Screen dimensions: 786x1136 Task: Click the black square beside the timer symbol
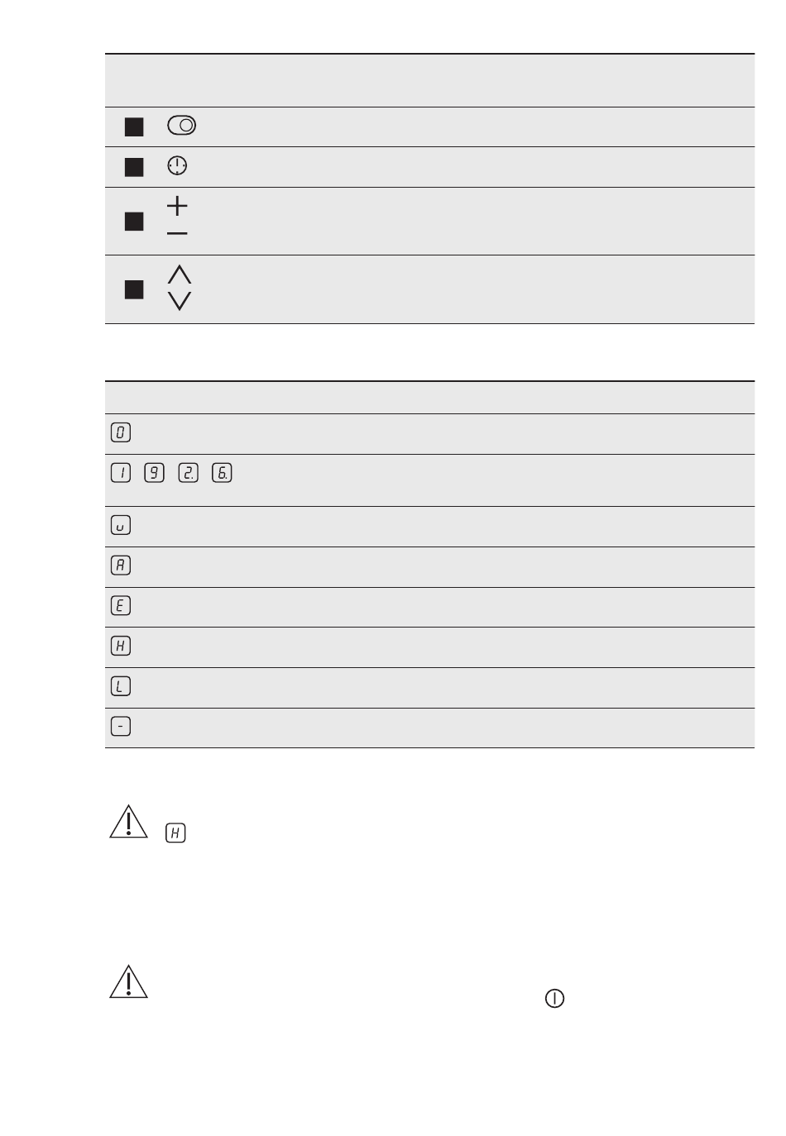(x=134, y=167)
